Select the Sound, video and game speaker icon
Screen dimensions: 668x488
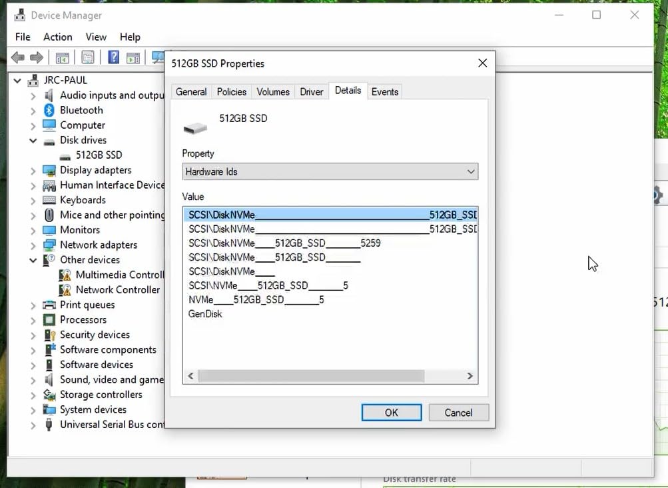coord(49,379)
